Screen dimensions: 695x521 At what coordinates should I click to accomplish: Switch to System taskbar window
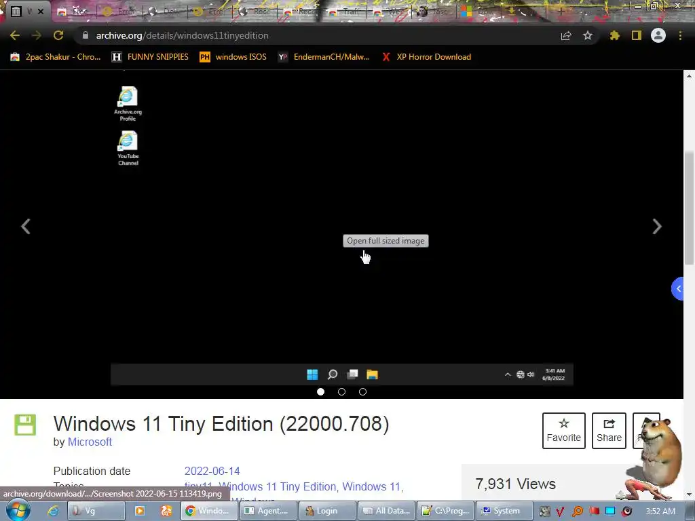[x=504, y=511]
